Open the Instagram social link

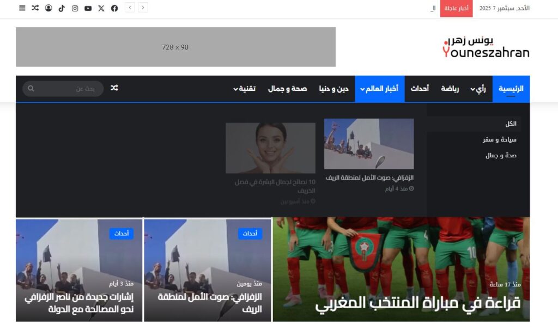(x=75, y=8)
